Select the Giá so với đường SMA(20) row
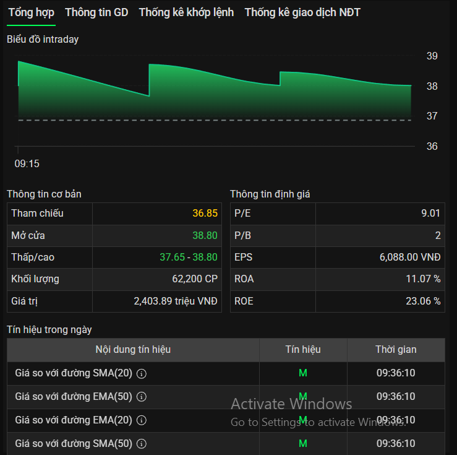The width and height of the screenshot is (457, 455). point(226,373)
